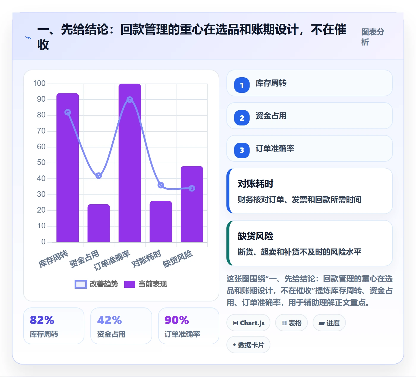Screen dimensions: 416x377
Task: Click the trend line point on 订单准确率
Action: click(x=130, y=100)
